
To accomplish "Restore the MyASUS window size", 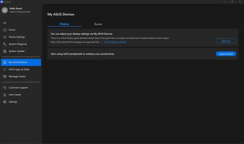I will [232, 2].
